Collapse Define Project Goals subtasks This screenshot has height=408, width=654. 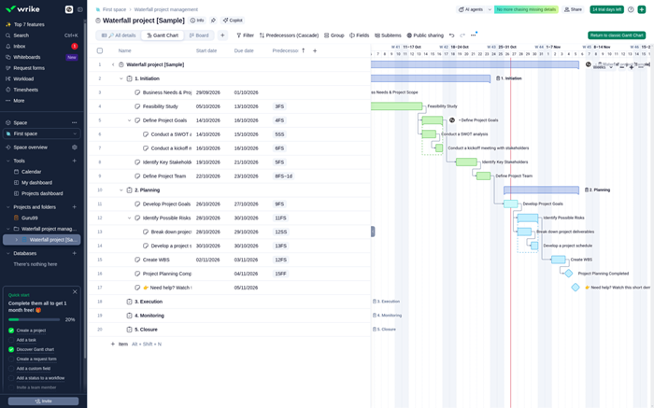point(129,120)
